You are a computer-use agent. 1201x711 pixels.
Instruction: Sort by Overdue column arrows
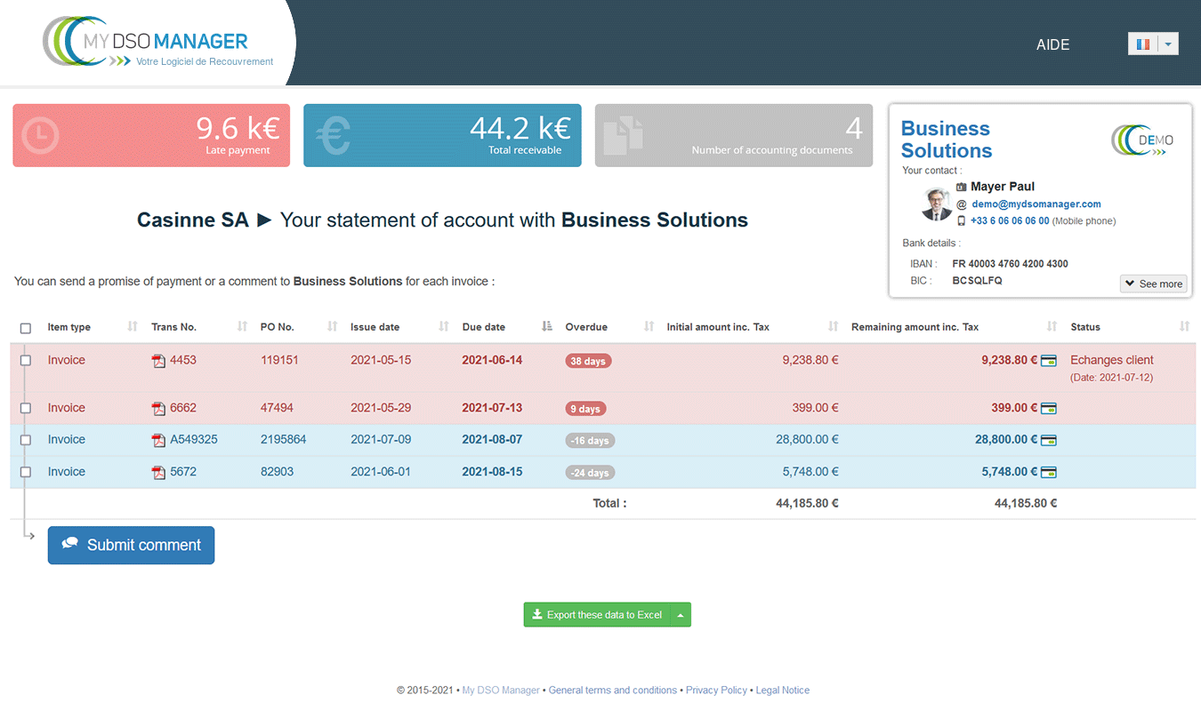click(x=649, y=327)
